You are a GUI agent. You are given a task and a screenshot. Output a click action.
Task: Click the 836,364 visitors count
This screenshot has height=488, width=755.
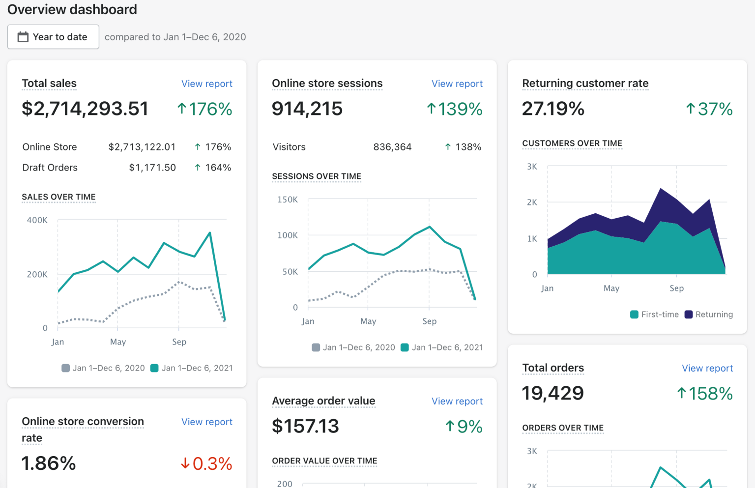click(392, 147)
